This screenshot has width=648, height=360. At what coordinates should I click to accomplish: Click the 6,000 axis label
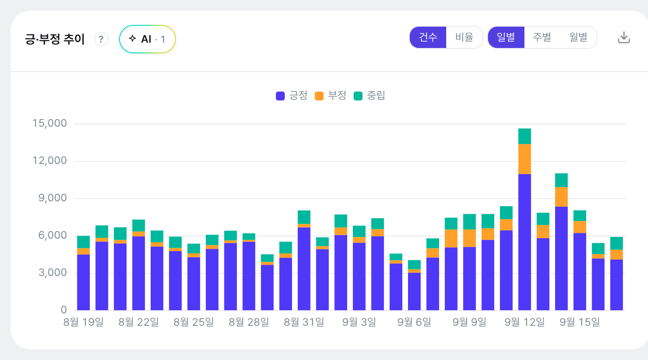(x=52, y=236)
